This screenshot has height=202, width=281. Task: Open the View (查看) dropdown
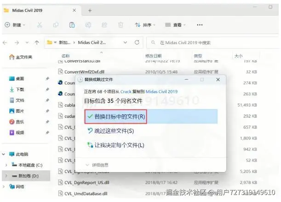click(x=175, y=25)
